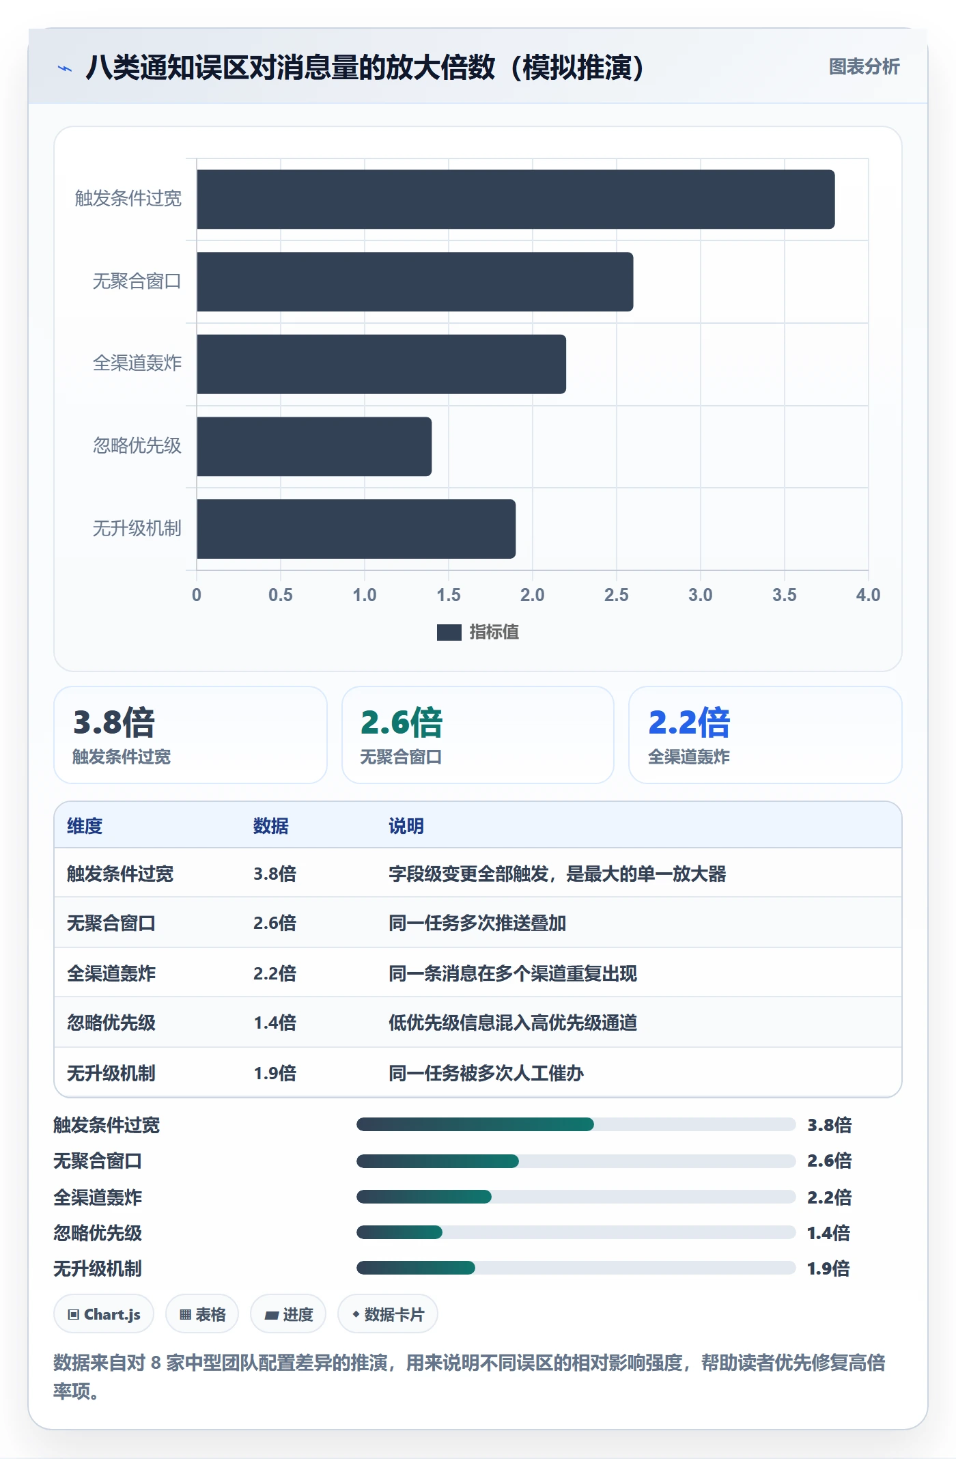Click the 忽略优先级 progress bar
This screenshot has height=1459, width=956.
(x=576, y=1232)
